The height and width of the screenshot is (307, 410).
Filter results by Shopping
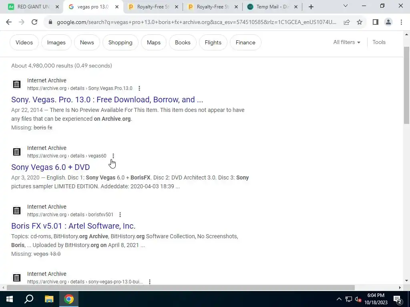pos(120,42)
